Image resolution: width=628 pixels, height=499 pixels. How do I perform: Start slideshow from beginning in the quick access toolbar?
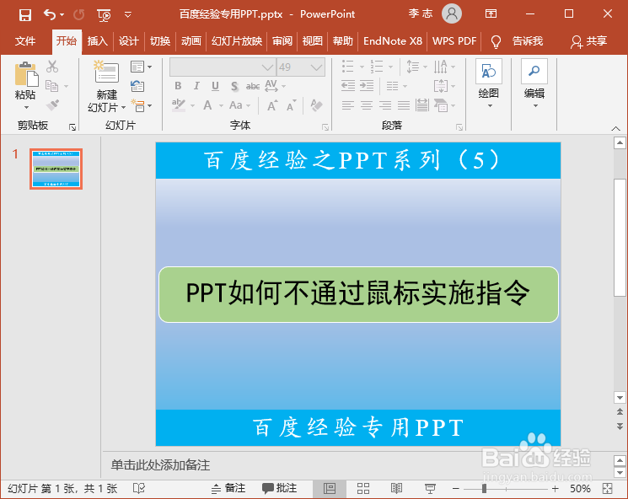(x=104, y=15)
